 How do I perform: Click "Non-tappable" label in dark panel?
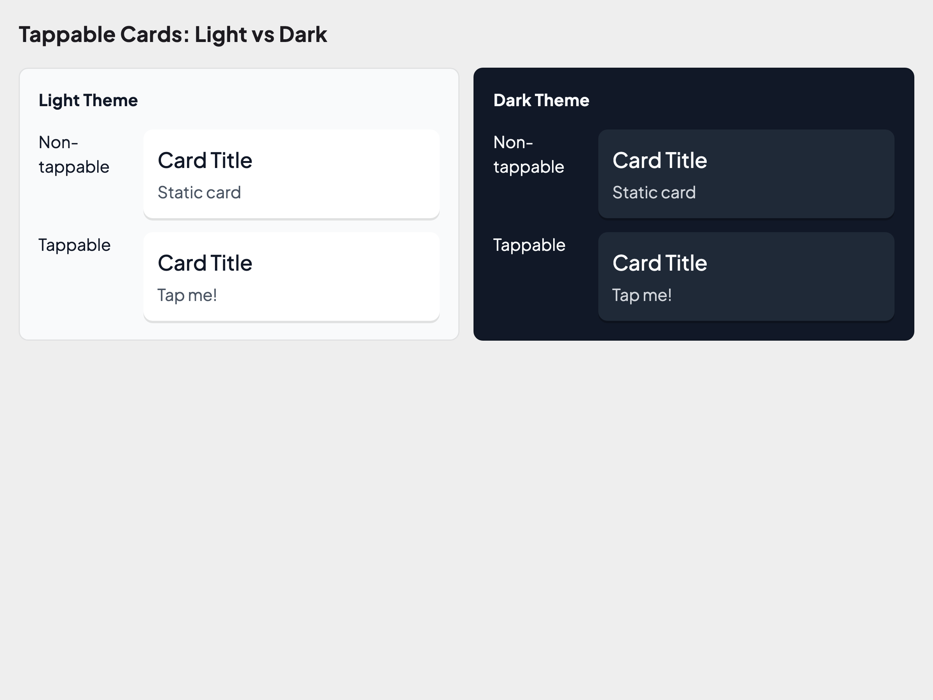(528, 155)
